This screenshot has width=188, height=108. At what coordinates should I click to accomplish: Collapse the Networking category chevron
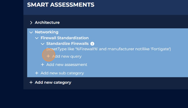tap(31, 32)
